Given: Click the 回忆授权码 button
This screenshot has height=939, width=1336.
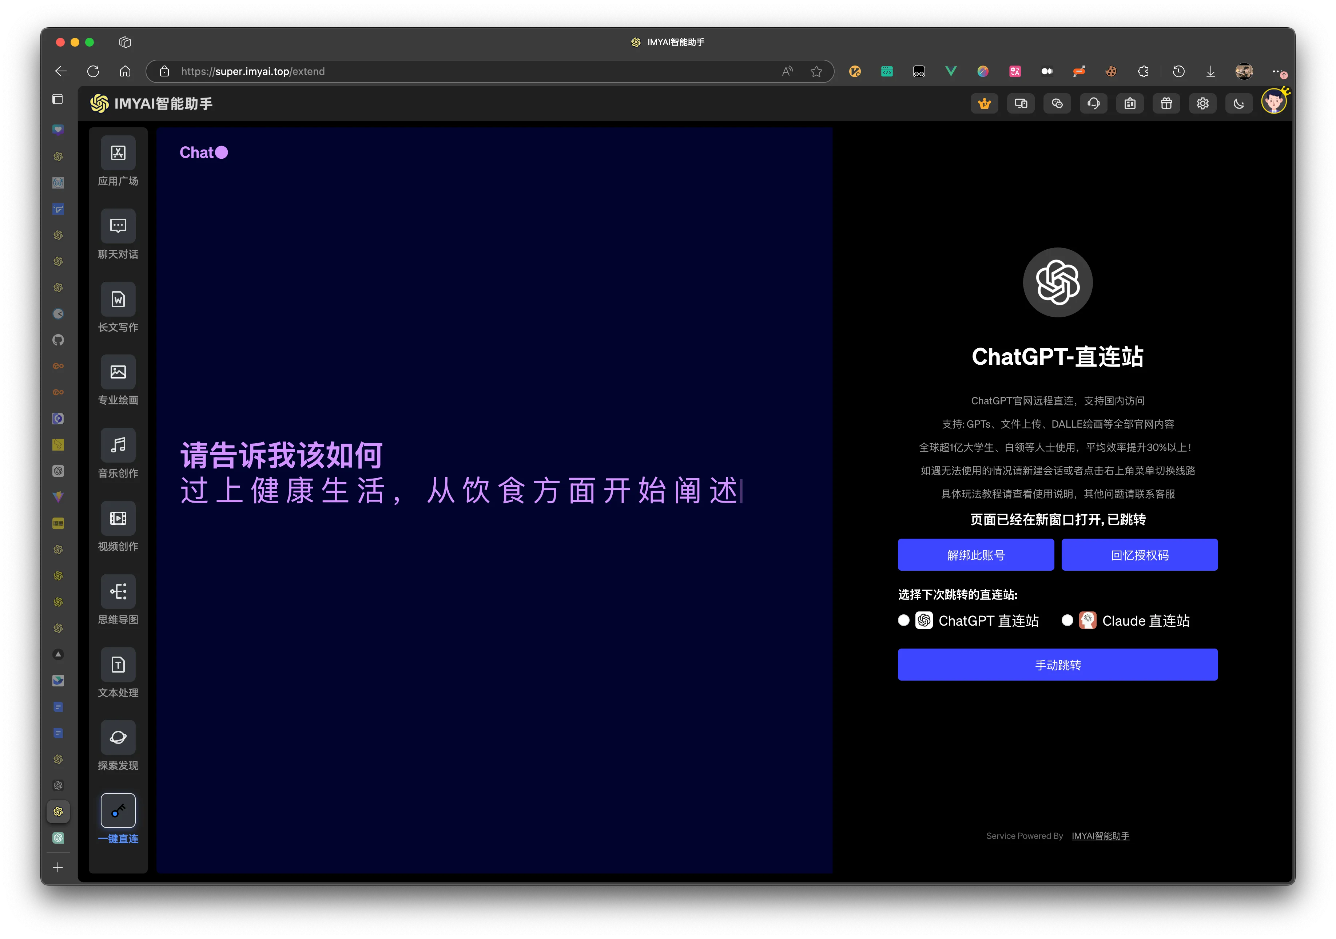Looking at the screenshot, I should [x=1139, y=555].
